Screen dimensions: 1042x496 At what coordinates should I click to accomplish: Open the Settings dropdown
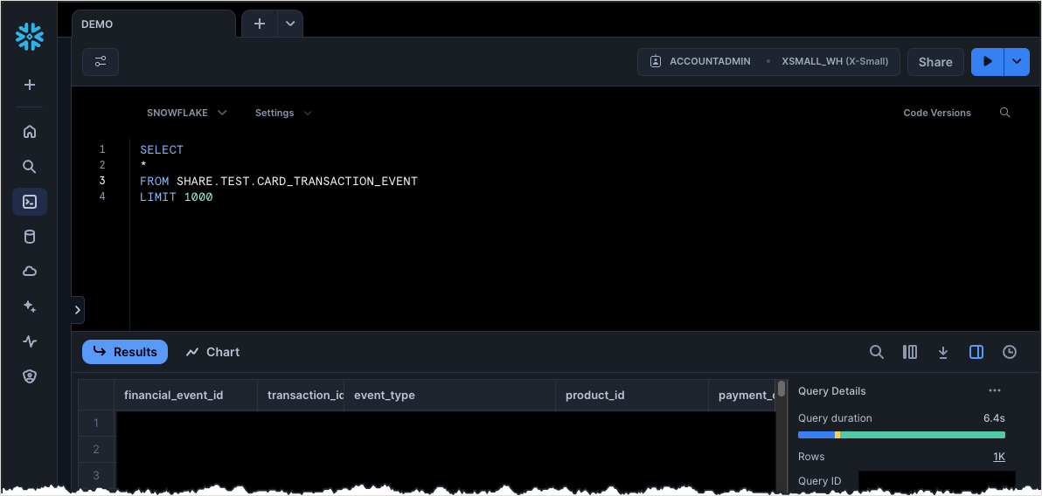coord(282,113)
